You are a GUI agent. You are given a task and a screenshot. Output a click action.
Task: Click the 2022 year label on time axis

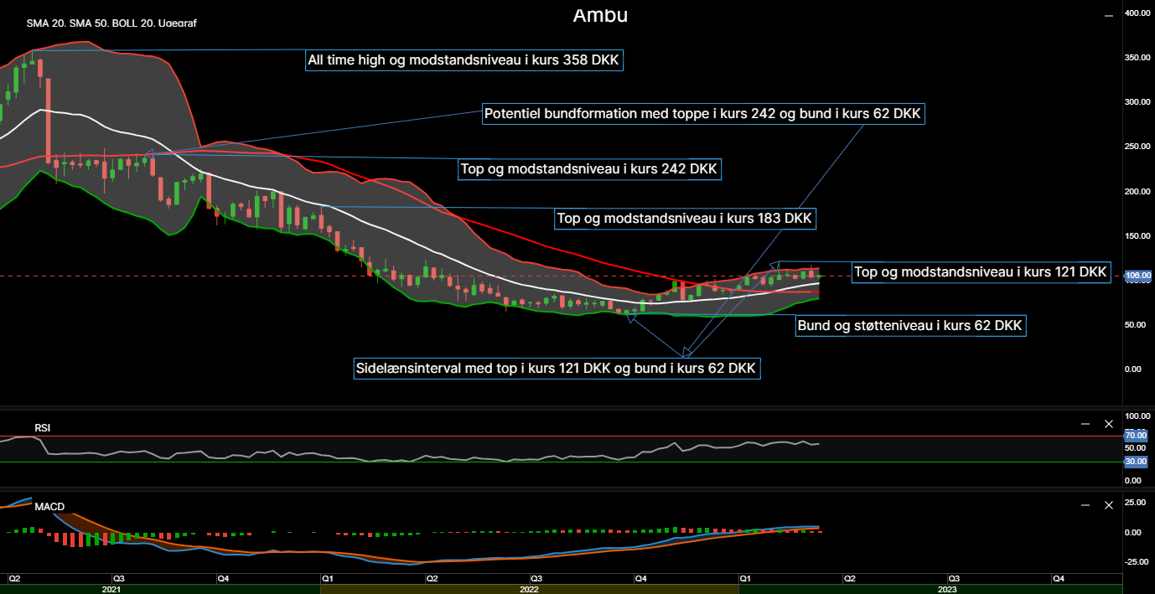529,589
